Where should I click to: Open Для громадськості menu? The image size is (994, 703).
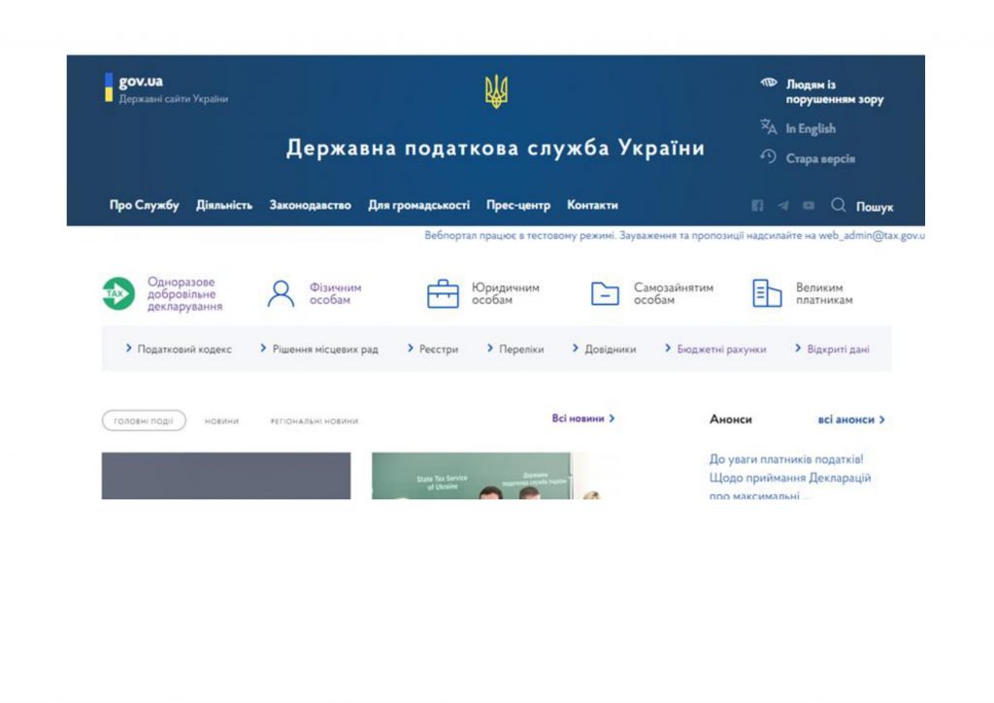(419, 205)
